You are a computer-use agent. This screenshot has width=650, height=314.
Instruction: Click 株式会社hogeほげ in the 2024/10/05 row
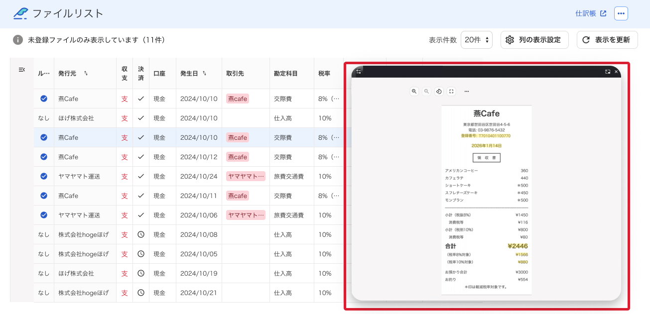(83, 254)
